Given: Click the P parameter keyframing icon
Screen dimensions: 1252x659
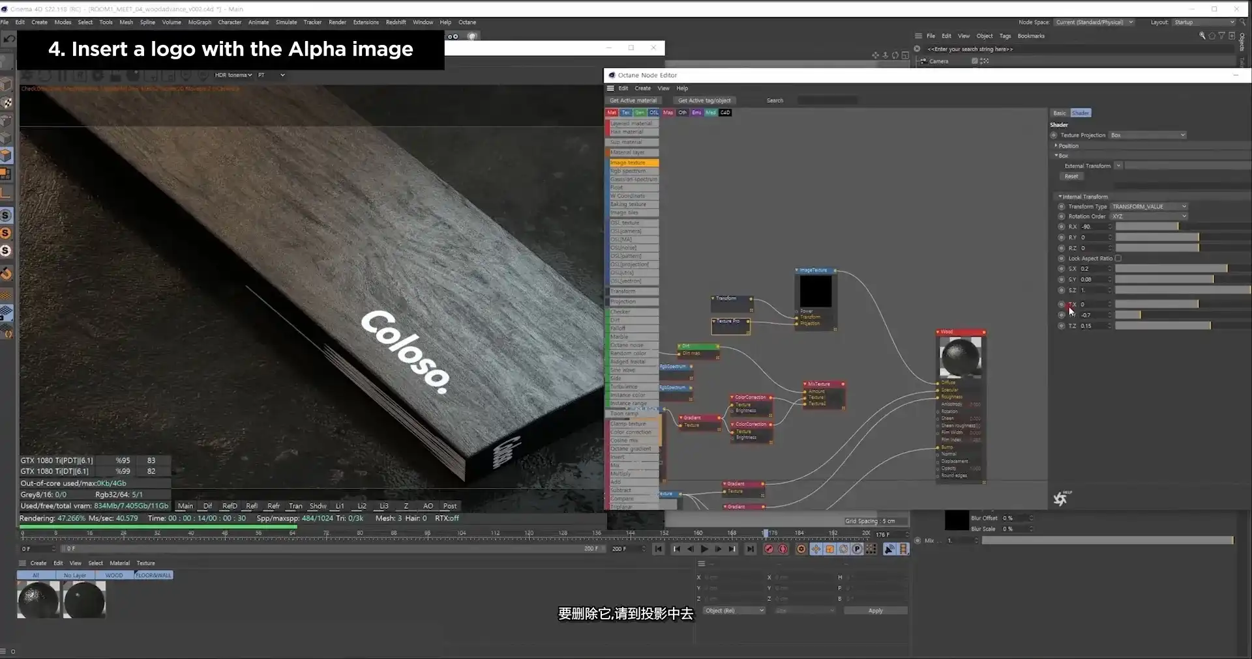Looking at the screenshot, I should tap(857, 549).
